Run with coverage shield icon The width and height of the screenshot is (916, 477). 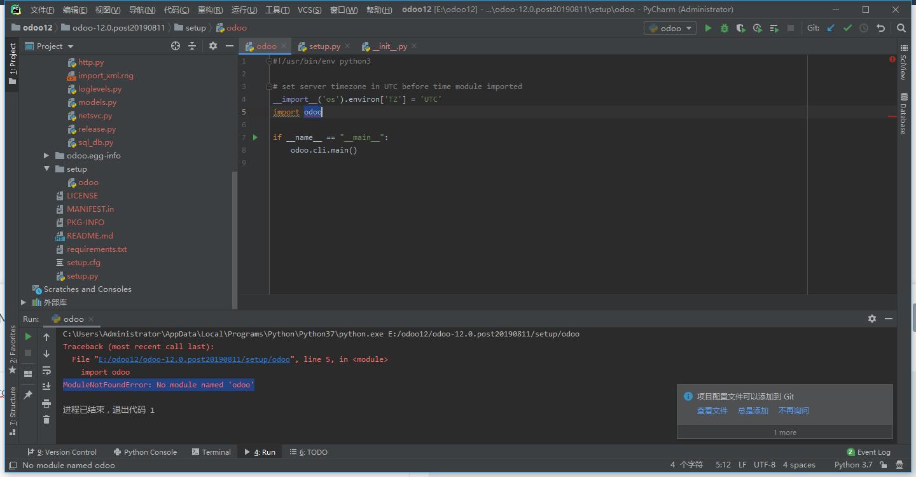741,28
